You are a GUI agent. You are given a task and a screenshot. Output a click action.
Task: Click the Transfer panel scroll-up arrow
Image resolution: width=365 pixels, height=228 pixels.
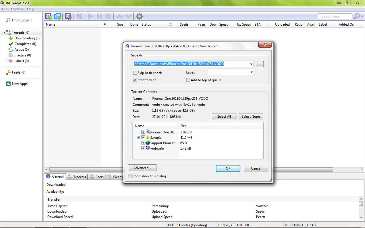coord(361,199)
